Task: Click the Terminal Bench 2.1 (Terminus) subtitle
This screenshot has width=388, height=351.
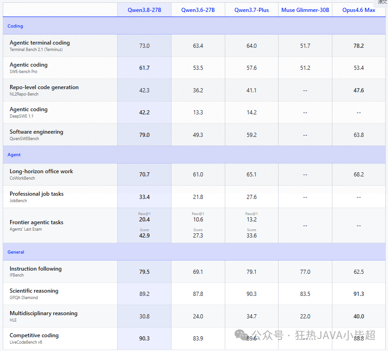Action: 36,50
